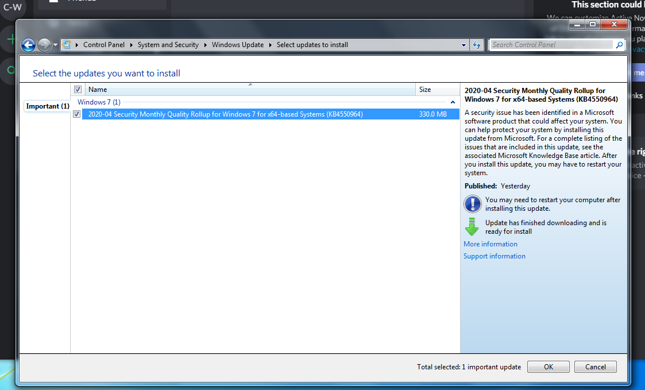
Task: Select the Windows 7 (1) group heading
Action: click(99, 102)
